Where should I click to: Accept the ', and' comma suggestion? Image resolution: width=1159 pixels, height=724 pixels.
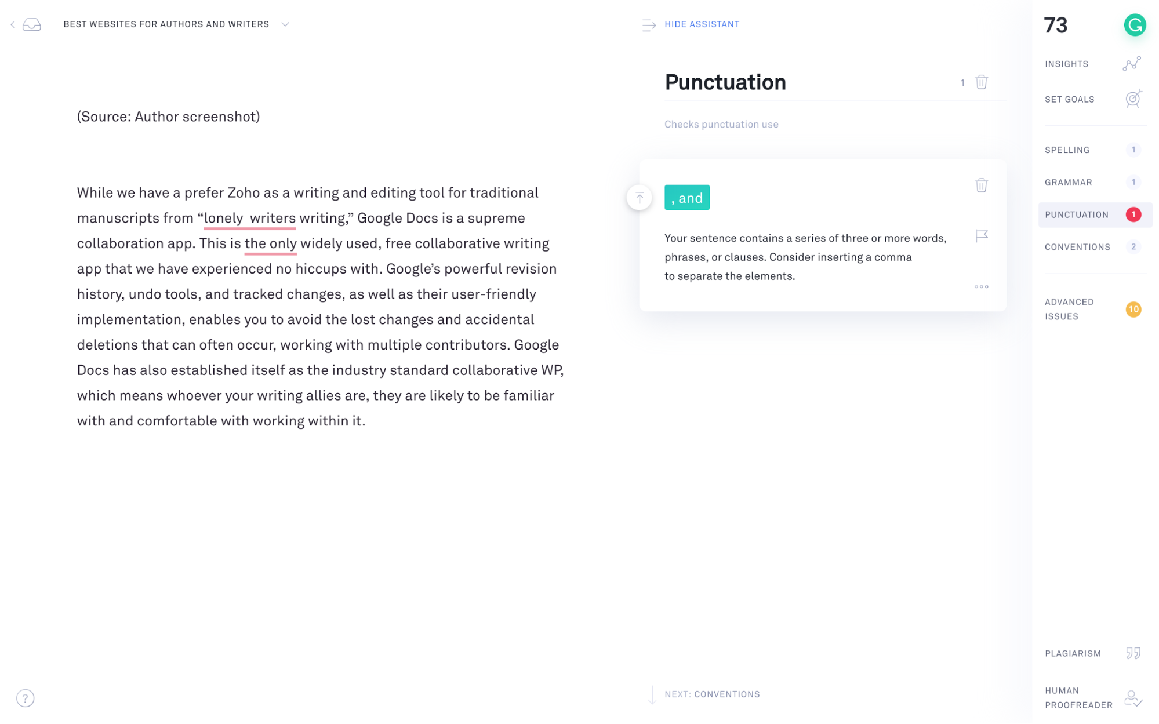pyautogui.click(x=686, y=198)
